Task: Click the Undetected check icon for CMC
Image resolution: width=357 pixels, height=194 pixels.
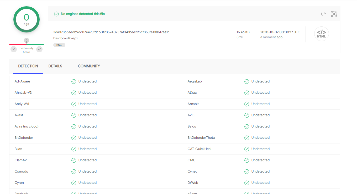Action: pyautogui.click(x=247, y=160)
